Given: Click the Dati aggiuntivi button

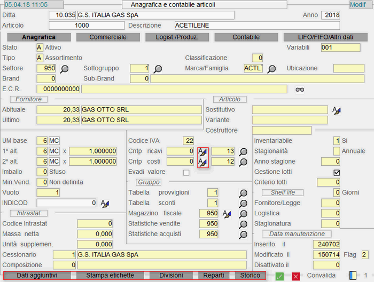Looking at the screenshot, I should (x=36, y=275).
